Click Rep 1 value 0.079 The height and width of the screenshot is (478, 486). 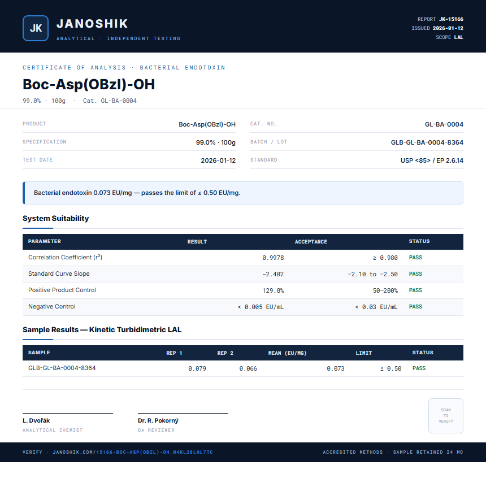tap(197, 368)
